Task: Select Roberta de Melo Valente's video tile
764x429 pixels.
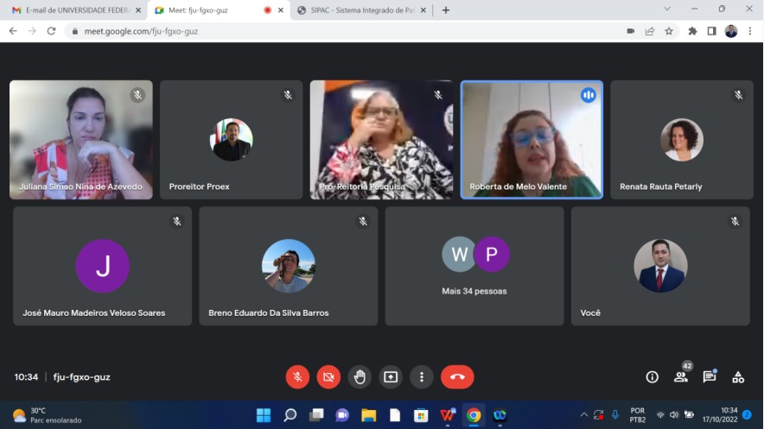Action: [532, 140]
